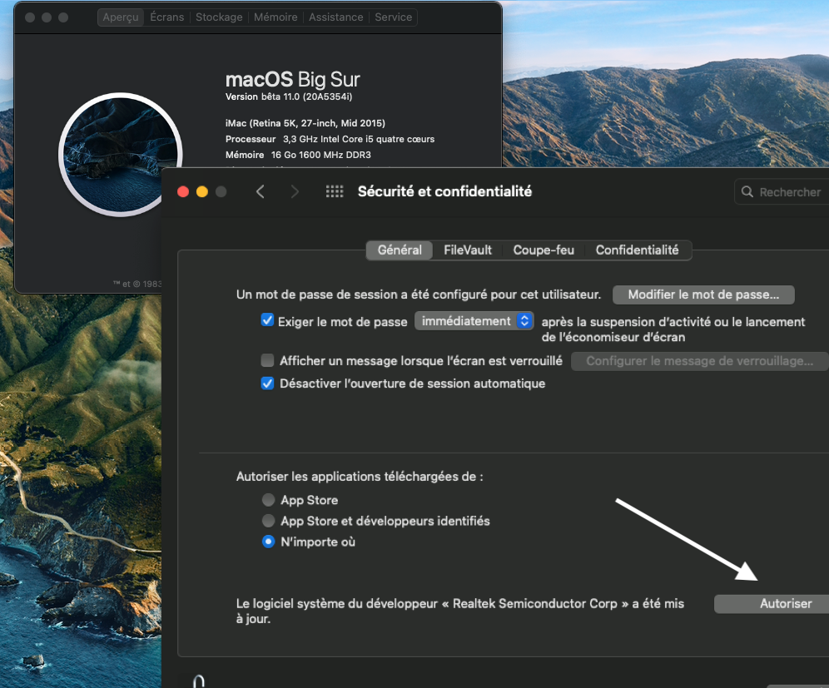The height and width of the screenshot is (688, 829).
Task: Check Afficher un message lorsque l'écran est verrouillé
Action: click(267, 360)
